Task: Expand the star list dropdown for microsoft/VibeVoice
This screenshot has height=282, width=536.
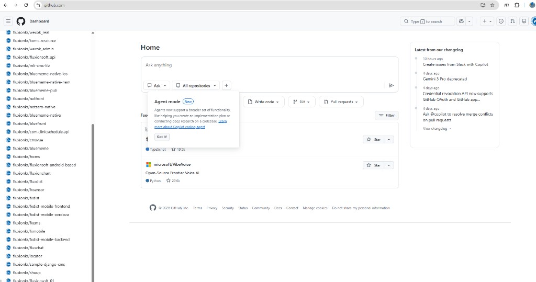Action: (x=389, y=165)
